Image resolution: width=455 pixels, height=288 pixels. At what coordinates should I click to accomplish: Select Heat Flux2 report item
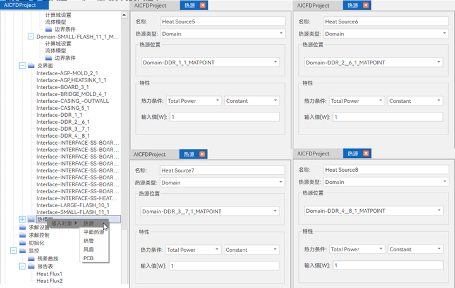pyautogui.click(x=49, y=281)
